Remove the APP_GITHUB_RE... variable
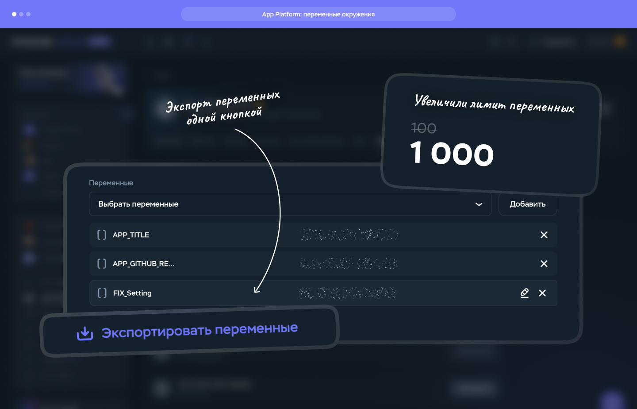 pos(544,264)
